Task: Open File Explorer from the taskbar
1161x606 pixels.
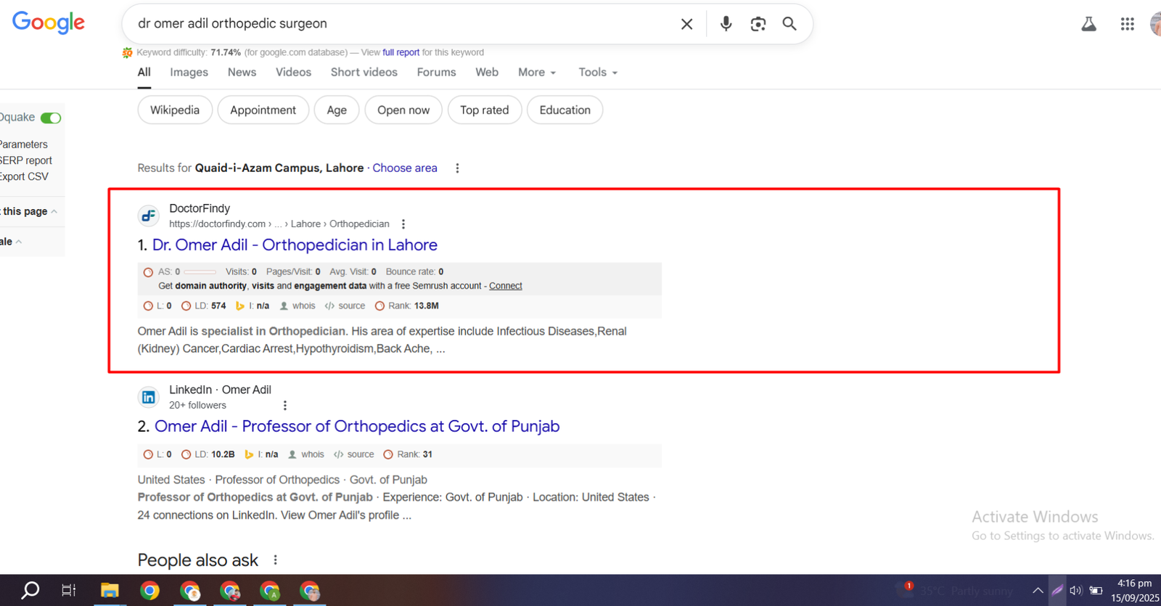Action: [x=110, y=591]
